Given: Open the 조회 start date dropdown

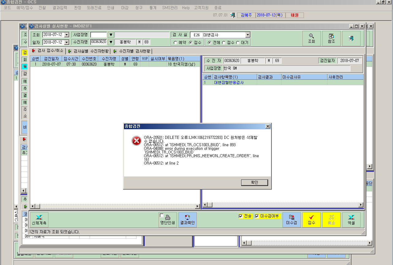Looking at the screenshot, I should [x=67, y=35].
